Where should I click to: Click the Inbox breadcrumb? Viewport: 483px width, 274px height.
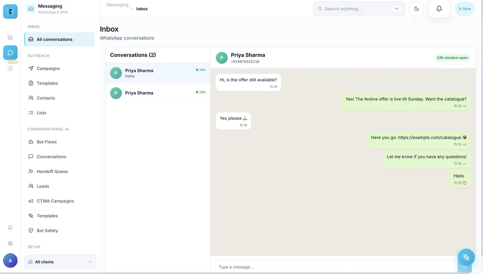(x=142, y=9)
